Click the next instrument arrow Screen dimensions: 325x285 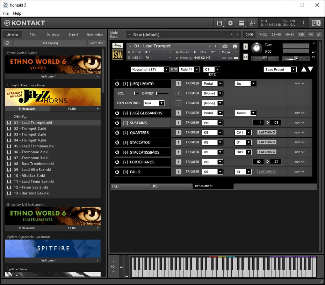tap(216, 46)
